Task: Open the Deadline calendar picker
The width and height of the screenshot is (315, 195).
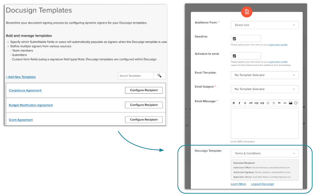Action: pos(234,39)
